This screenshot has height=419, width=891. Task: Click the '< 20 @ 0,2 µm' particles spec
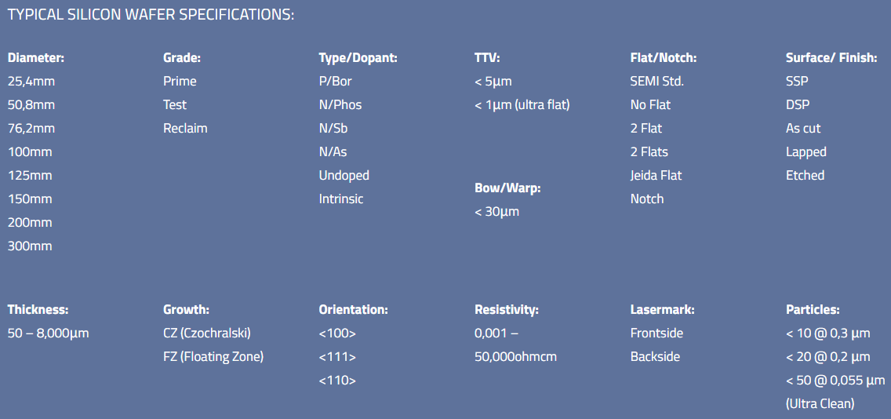(827, 357)
